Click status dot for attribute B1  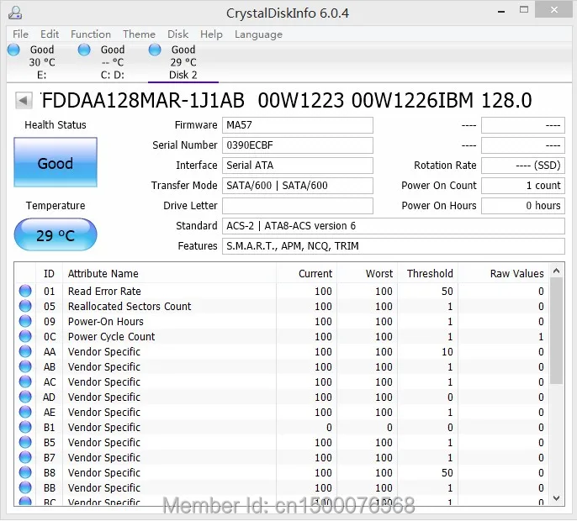pyautogui.click(x=25, y=427)
